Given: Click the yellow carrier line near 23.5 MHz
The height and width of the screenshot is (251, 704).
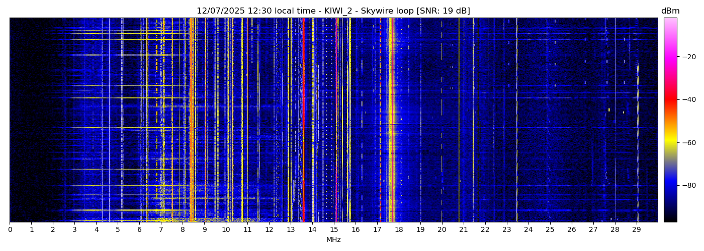Looking at the screenshot, I should pyautogui.click(x=516, y=120).
